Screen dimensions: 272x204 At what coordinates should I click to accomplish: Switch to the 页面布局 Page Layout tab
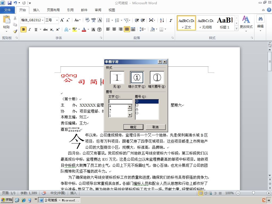[x=53, y=10]
